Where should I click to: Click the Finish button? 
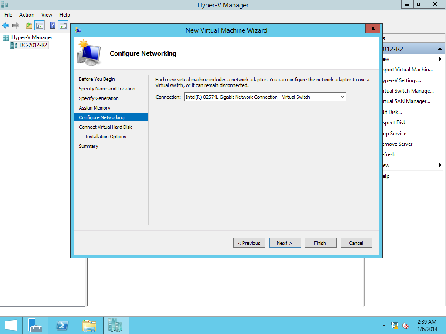pyautogui.click(x=321, y=243)
